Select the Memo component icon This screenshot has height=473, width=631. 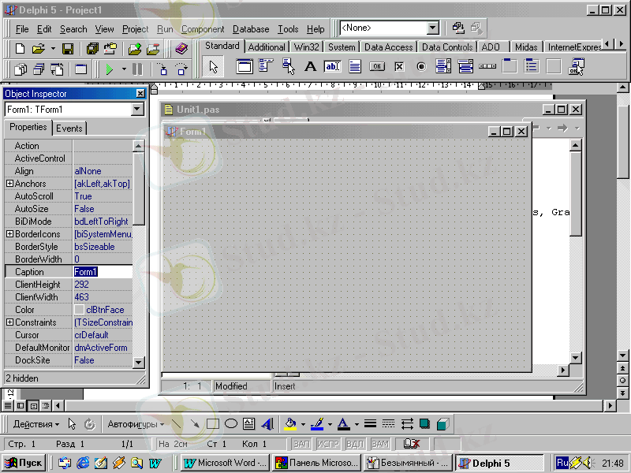coord(355,67)
